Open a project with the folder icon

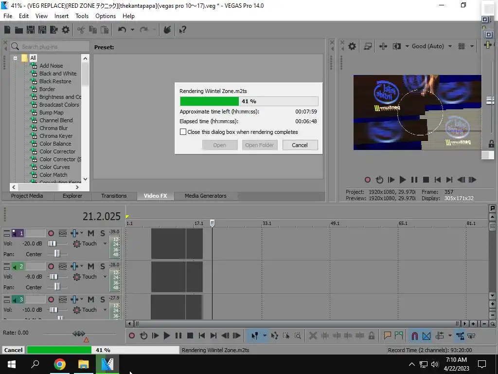[x=19, y=30]
